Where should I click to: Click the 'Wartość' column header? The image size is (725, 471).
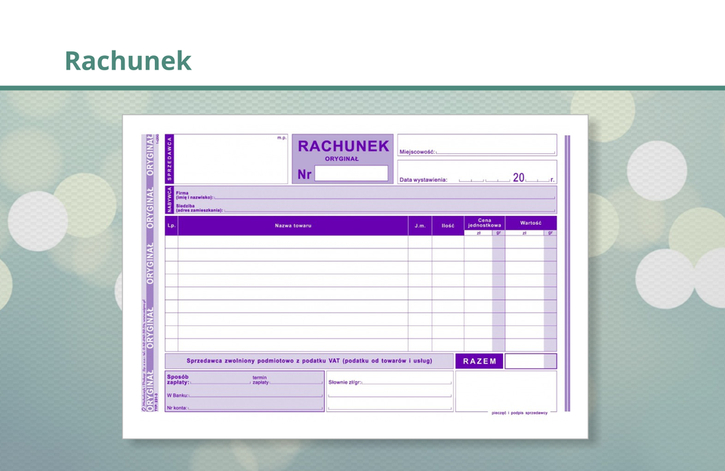point(530,223)
